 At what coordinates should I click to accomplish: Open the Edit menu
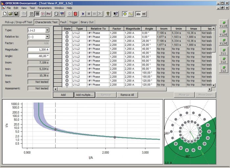[x=16, y=8]
